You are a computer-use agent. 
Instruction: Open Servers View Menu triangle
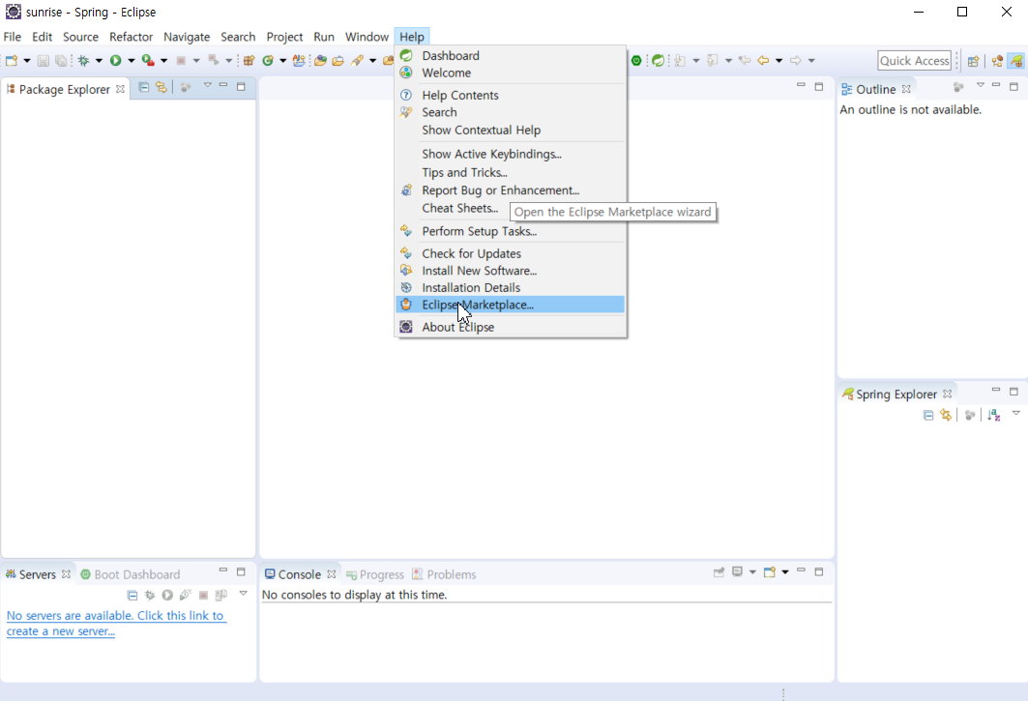[x=244, y=593]
